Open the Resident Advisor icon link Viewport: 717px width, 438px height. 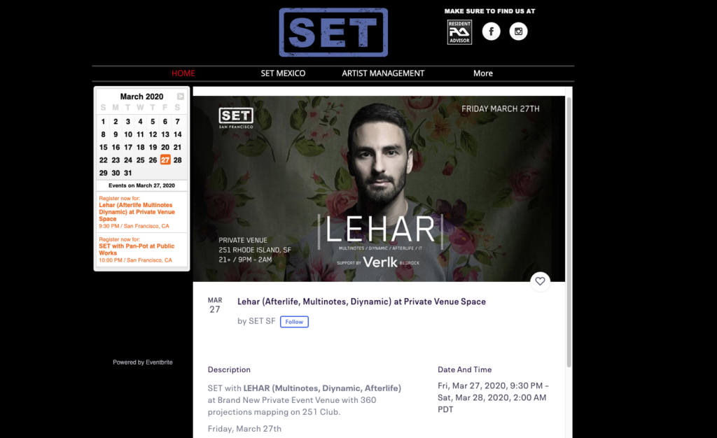tap(459, 32)
